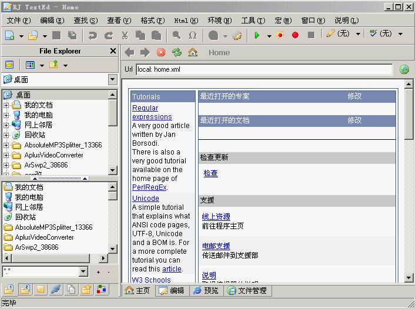416x309 pixels.
Task: Click the plus button beside filter box
Action: coord(98,272)
